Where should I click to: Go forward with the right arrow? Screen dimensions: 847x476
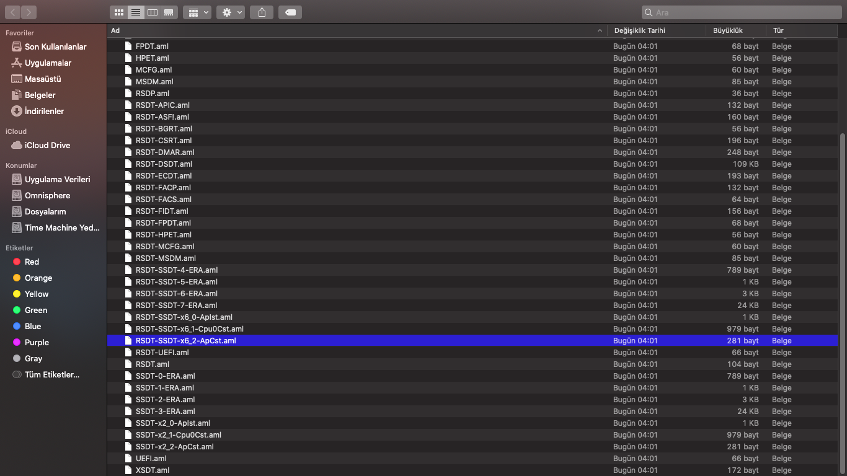[29, 12]
